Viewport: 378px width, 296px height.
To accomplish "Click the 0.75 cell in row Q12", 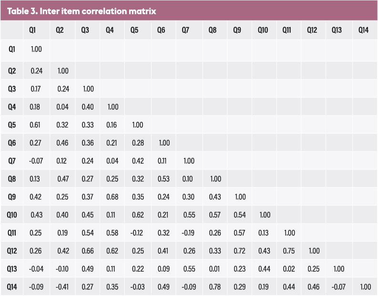I will click(290, 251).
